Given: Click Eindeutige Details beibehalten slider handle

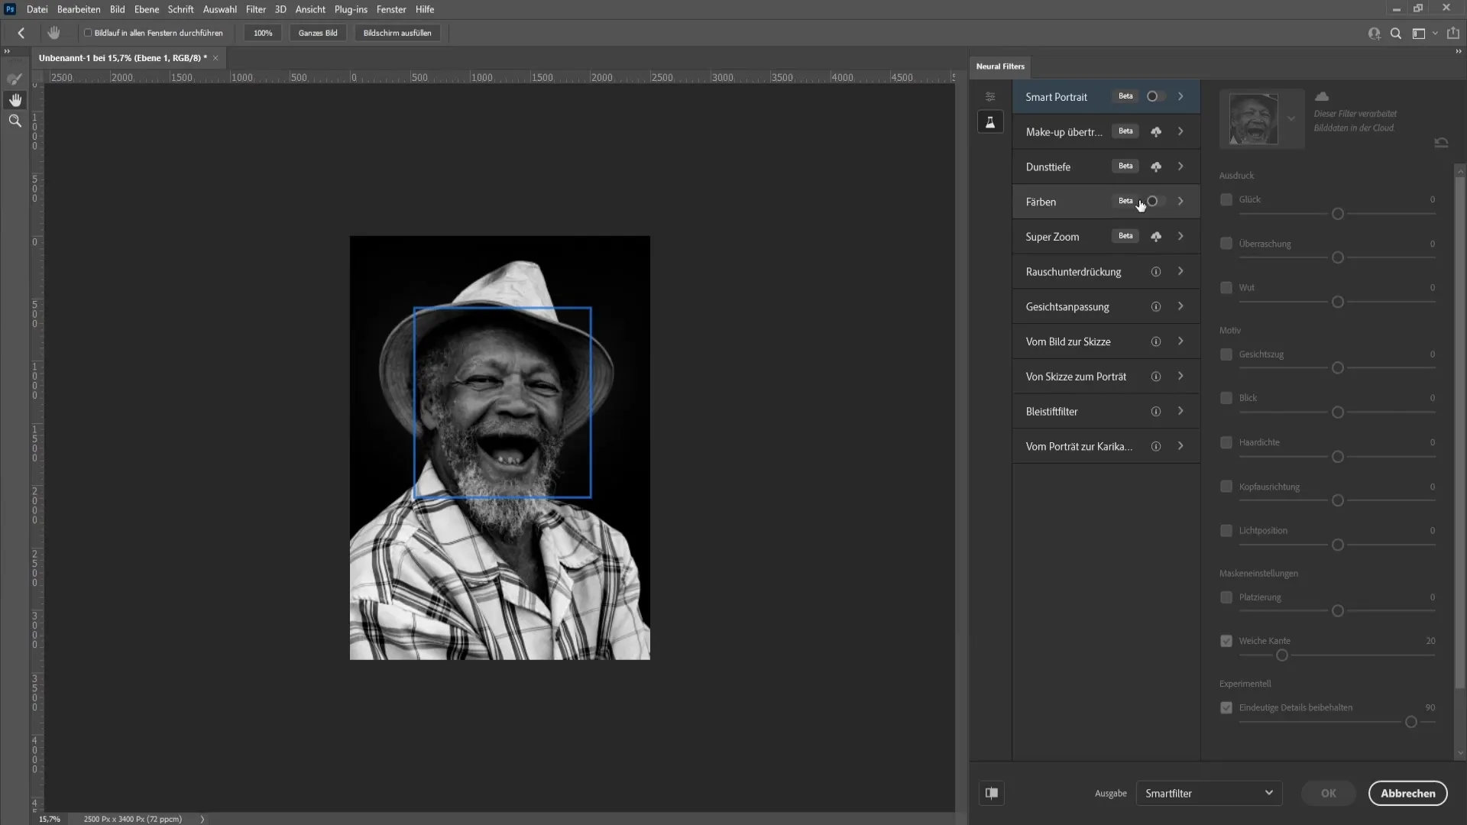Looking at the screenshot, I should (1411, 722).
